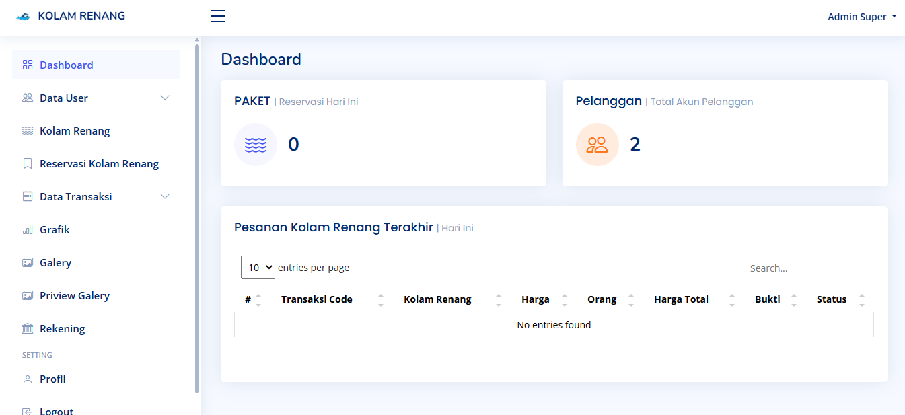Click the Logout icon at sidebar bottom
Screen dimensions: 905x415
point(27,410)
